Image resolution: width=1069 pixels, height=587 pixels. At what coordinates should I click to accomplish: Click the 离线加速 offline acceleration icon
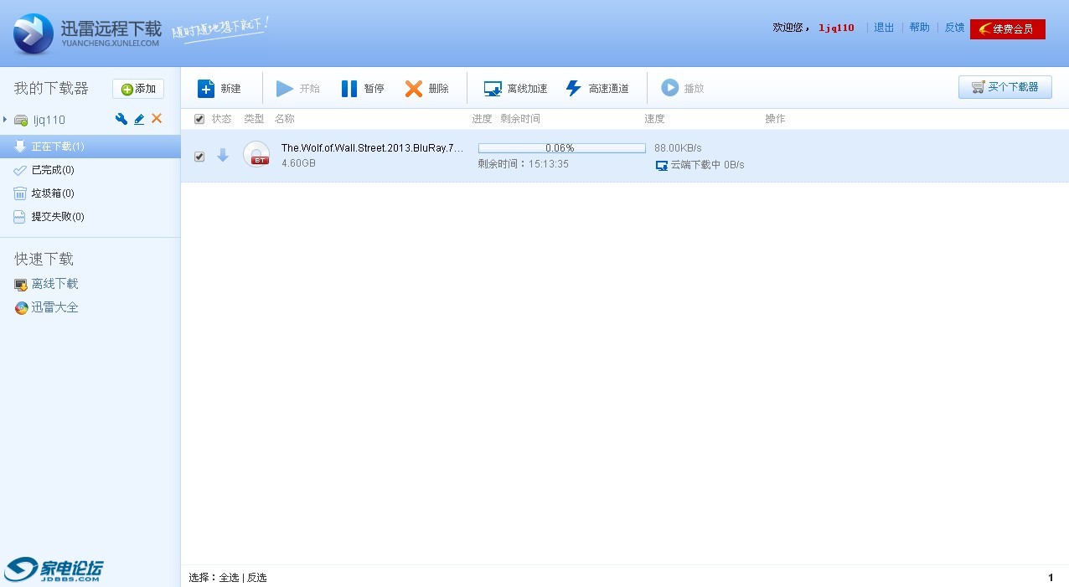(493, 89)
